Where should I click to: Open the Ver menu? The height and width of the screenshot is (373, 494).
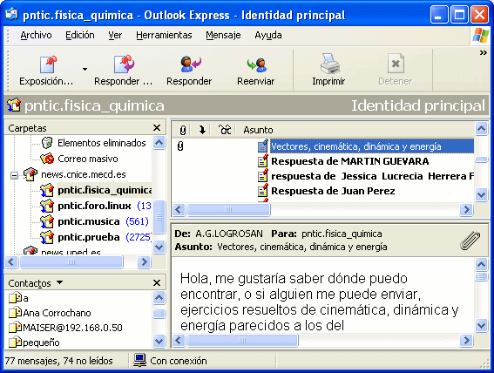[115, 35]
